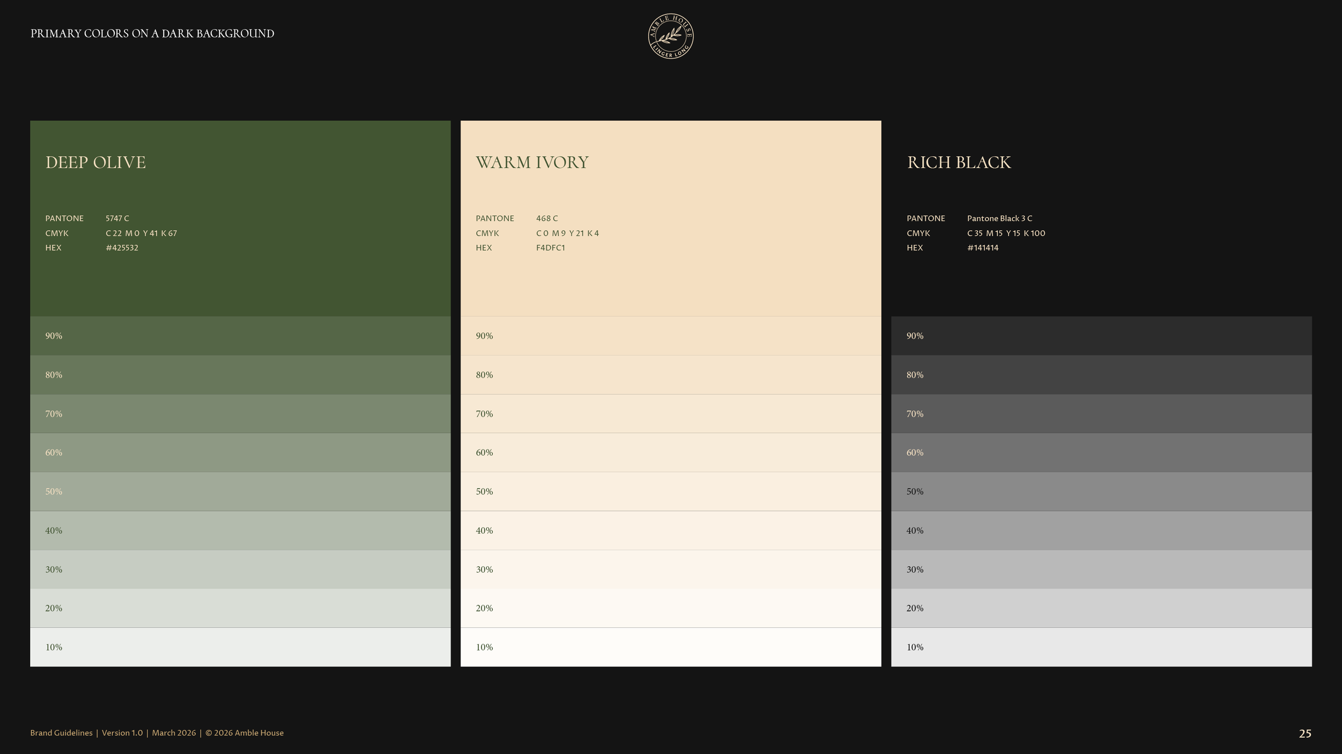Click the footer text March 2026
This screenshot has width=1342, height=754.
pyautogui.click(x=174, y=733)
